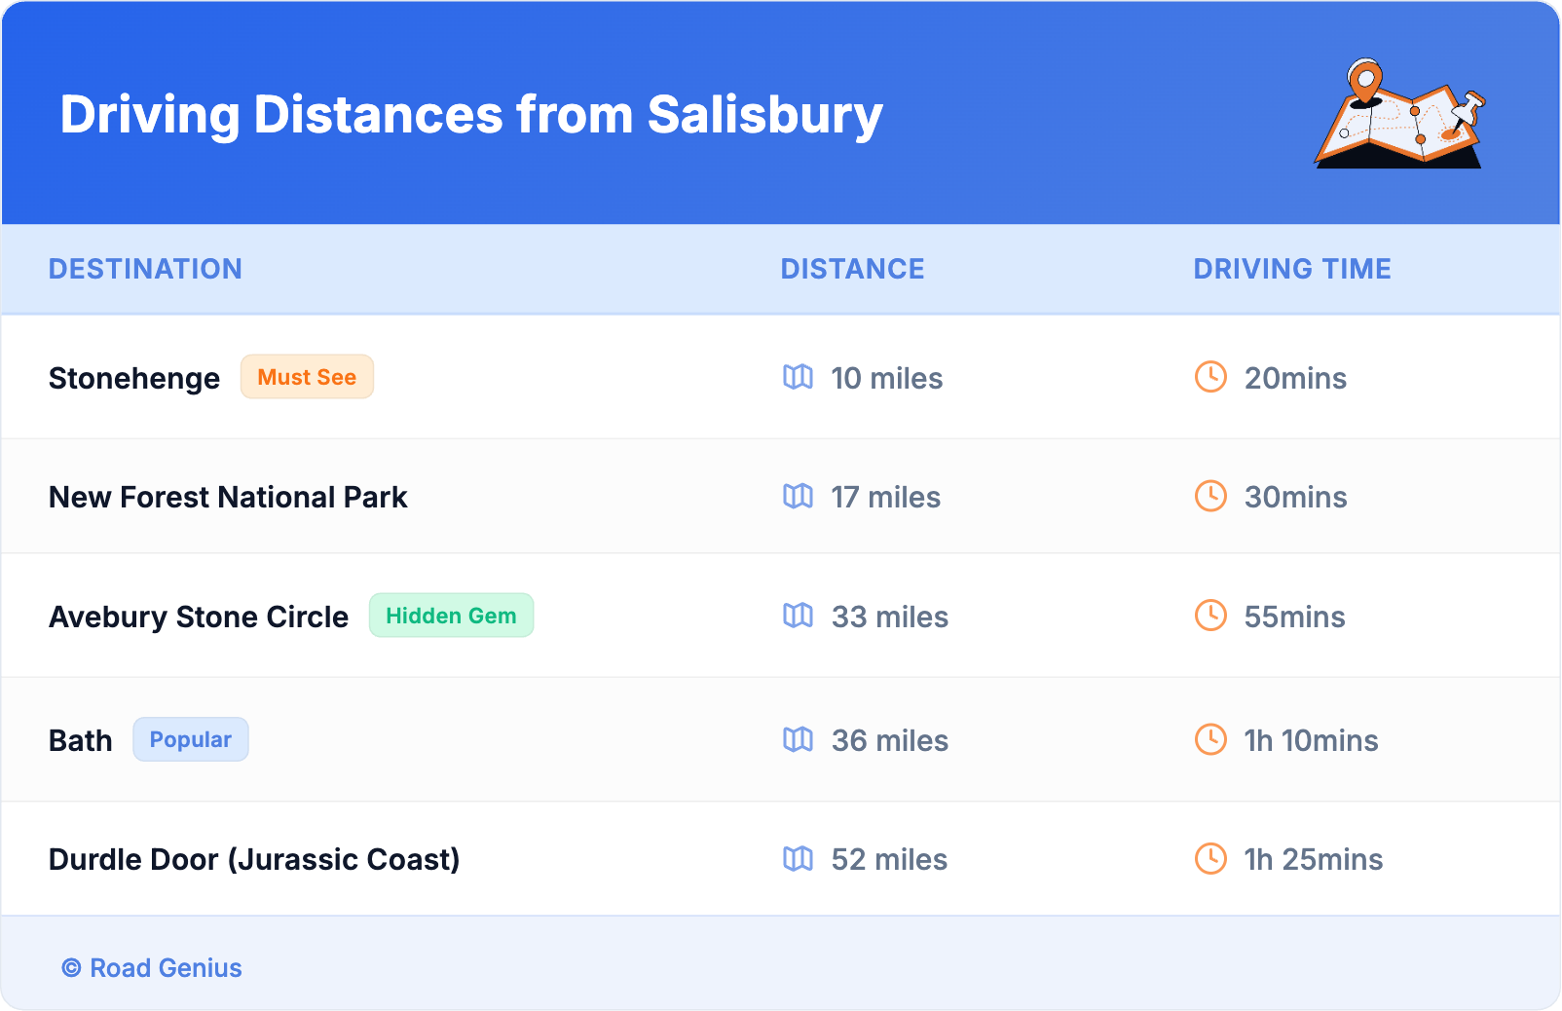Click the Driving Time column header
The width and height of the screenshot is (1562, 1011).
pyautogui.click(x=1291, y=269)
